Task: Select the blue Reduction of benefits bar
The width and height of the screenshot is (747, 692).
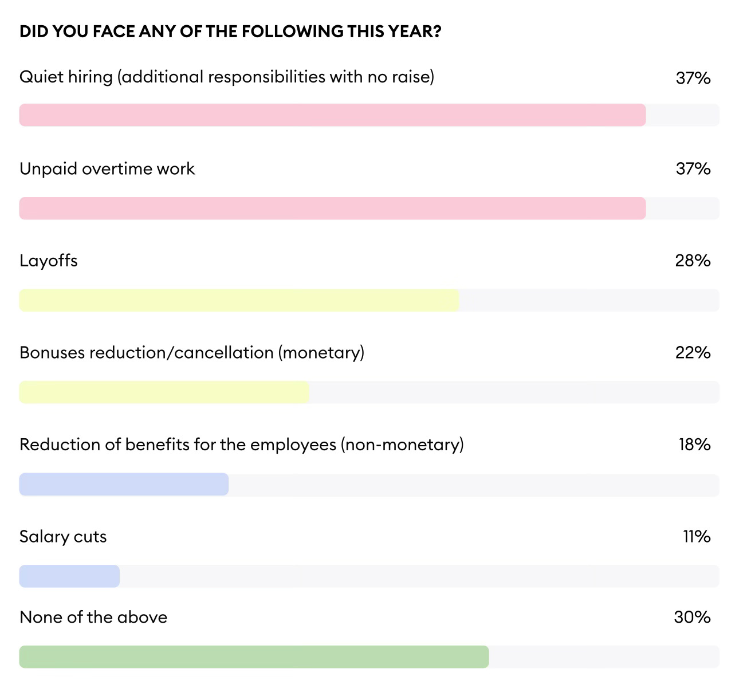Action: [124, 485]
